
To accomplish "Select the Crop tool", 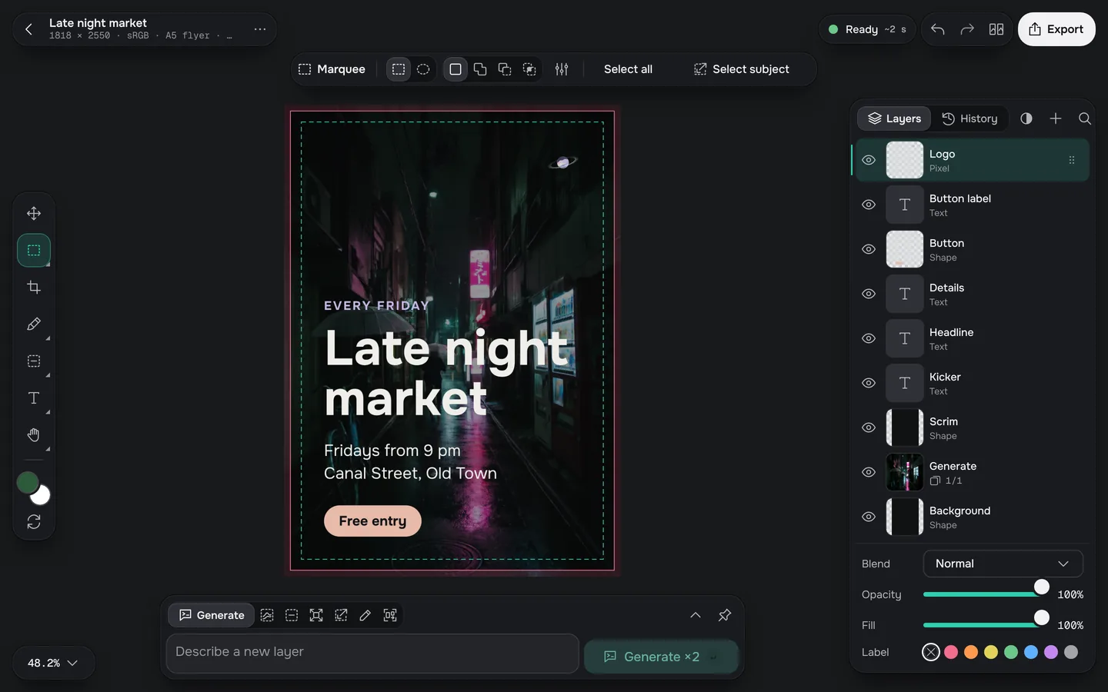I will (34, 287).
